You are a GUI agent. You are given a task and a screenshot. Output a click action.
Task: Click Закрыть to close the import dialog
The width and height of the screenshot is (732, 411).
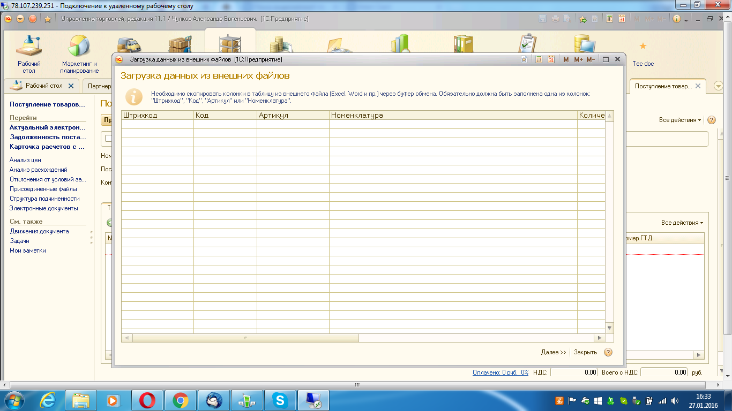click(x=585, y=352)
